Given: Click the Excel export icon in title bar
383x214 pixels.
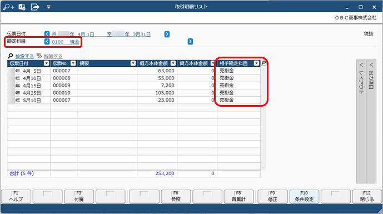Looking at the screenshot, I should pos(22,7).
